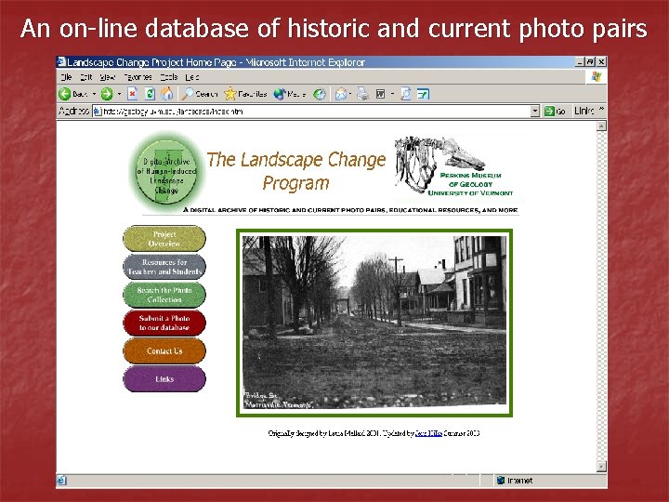
Task: Open the File menu
Action: tap(66, 77)
